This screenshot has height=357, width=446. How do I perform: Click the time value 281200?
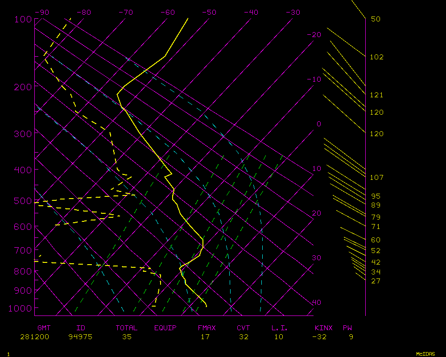point(34,337)
